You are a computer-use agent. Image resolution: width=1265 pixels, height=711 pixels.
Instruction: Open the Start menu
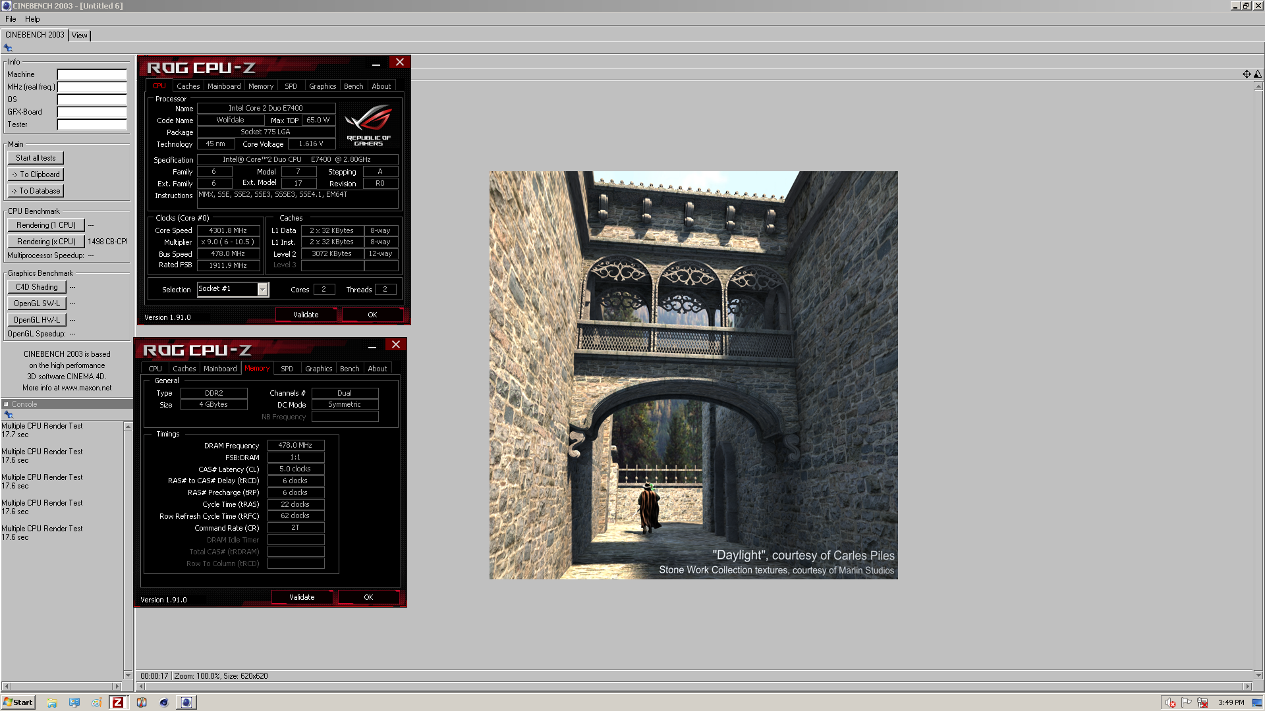(x=18, y=702)
